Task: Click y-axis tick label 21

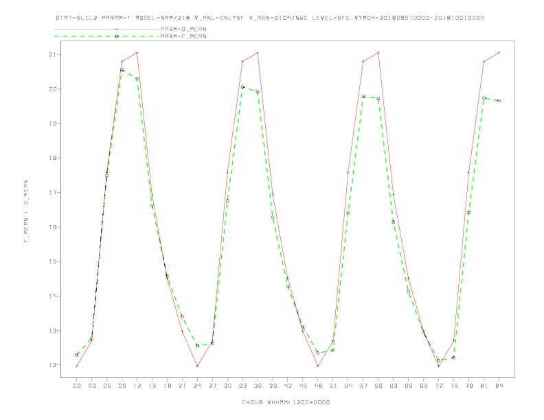Action: pos(53,55)
